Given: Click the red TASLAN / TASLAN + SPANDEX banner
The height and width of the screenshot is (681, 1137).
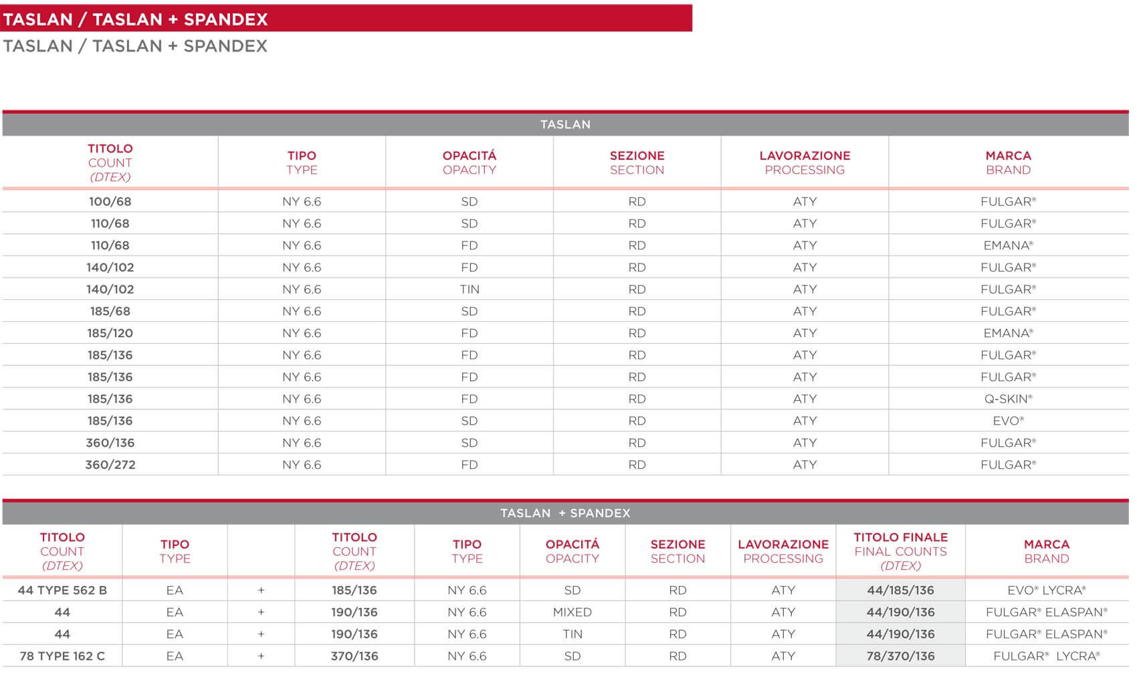Looking at the screenshot, I should pos(346,19).
